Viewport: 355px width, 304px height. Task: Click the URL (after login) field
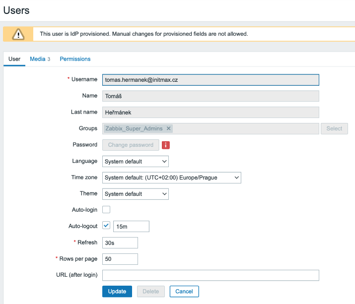(211, 275)
